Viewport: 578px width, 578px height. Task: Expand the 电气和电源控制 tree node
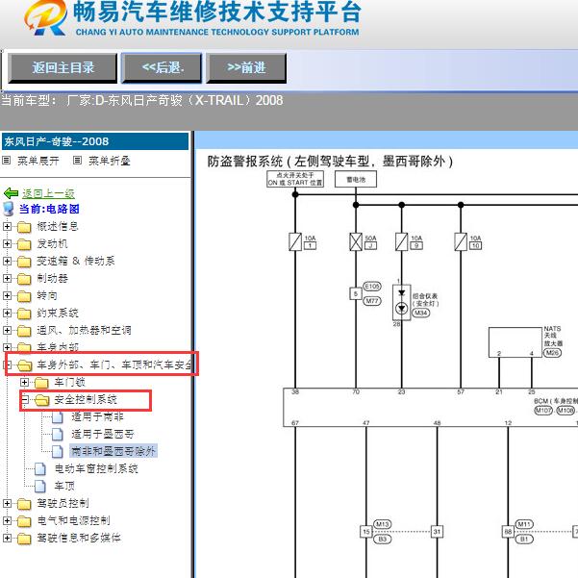click(7, 521)
